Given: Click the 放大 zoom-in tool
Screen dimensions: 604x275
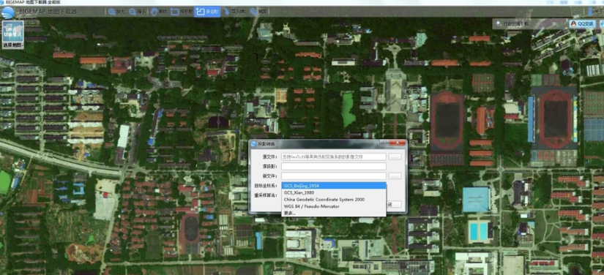Looking at the screenshot, I should [116, 12].
